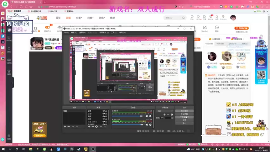
Task: Expand the 游戏 games dropdown in Douyu nav
Action: point(102,18)
